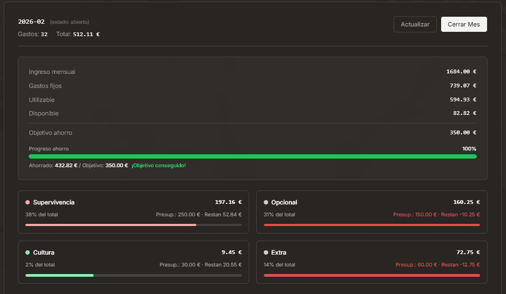Open the Supervivencia category title

point(54,202)
